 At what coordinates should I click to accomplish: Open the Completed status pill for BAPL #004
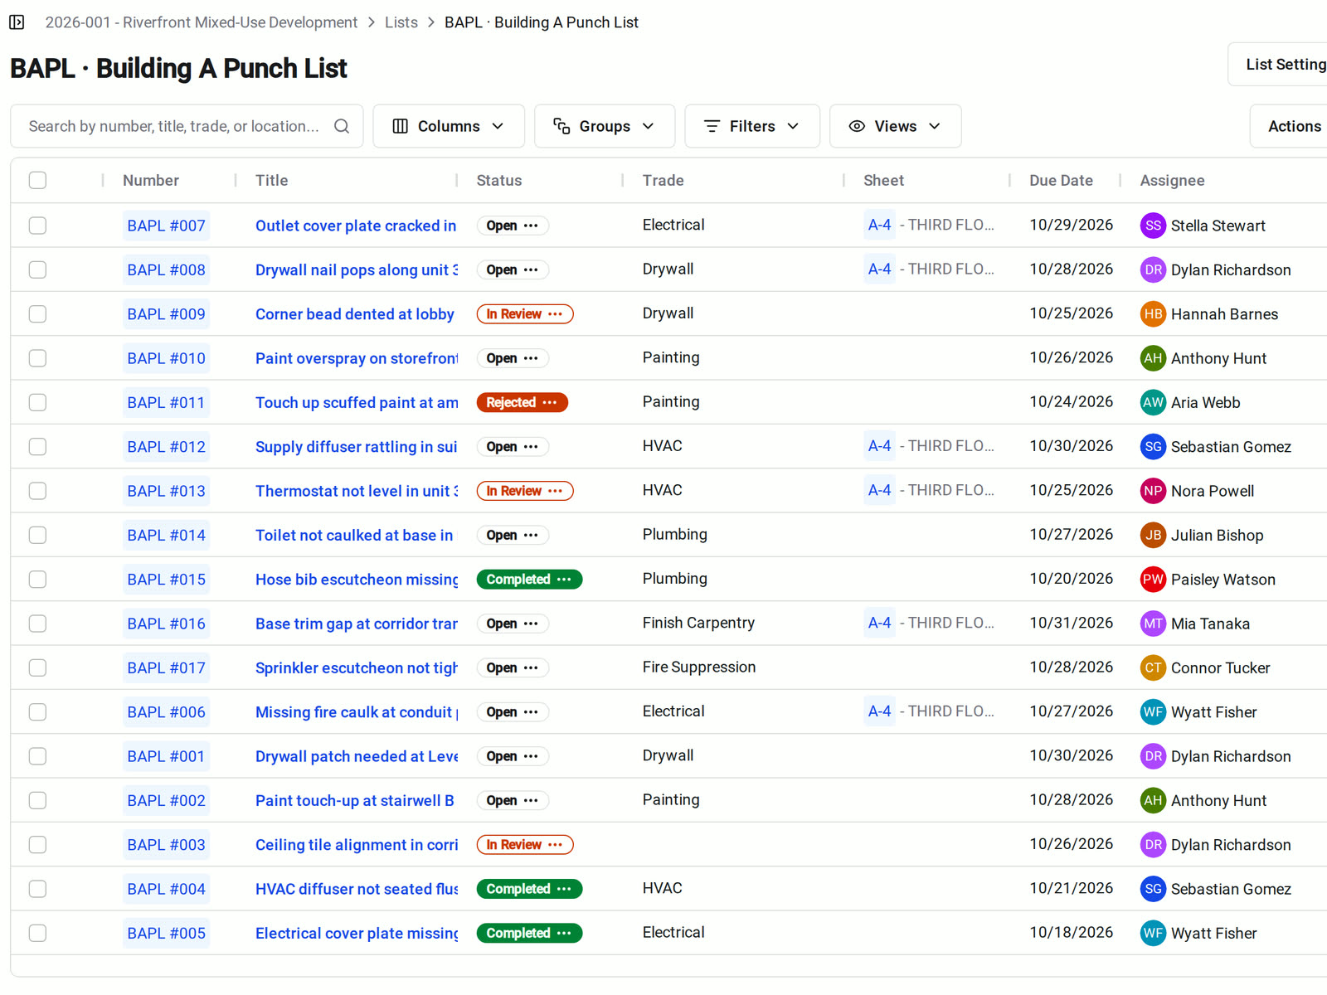coord(529,889)
